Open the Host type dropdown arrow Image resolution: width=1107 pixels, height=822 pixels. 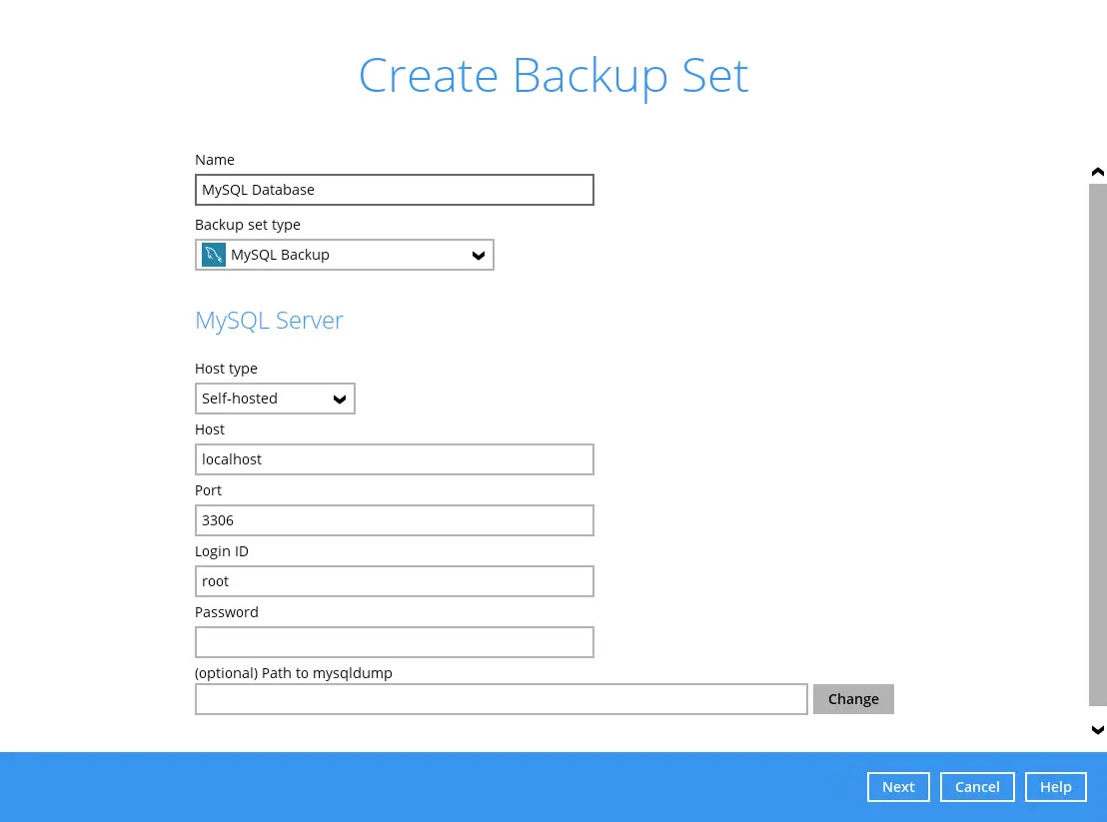[340, 400]
